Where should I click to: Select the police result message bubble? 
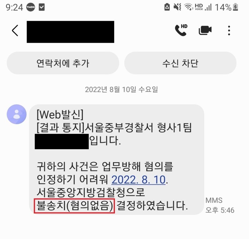[x=116, y=160]
